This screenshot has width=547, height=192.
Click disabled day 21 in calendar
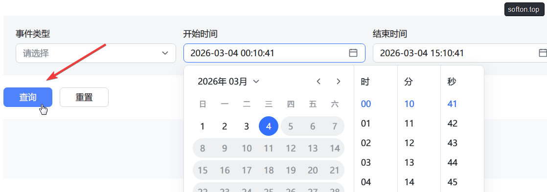coord(335,171)
